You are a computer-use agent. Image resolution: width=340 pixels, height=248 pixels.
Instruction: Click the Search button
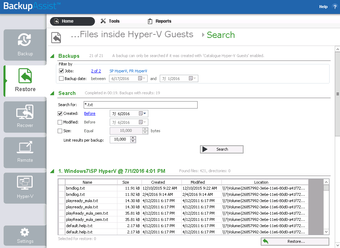(x=222, y=149)
